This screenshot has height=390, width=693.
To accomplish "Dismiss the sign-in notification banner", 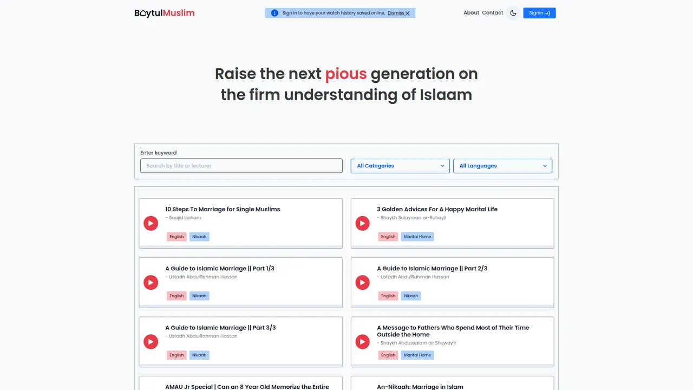I will pos(398,13).
